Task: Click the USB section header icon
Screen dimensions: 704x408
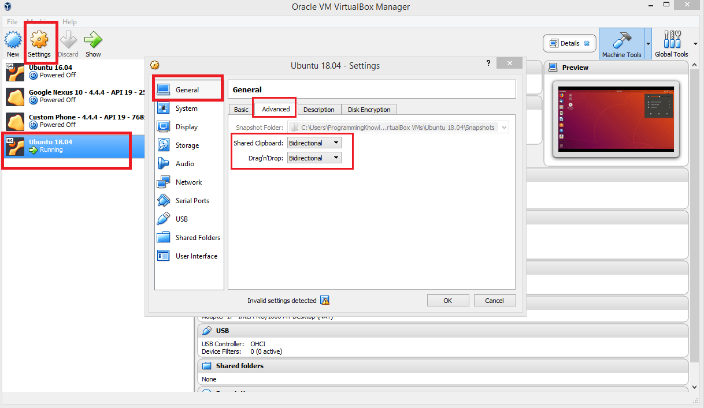Action: [206, 331]
